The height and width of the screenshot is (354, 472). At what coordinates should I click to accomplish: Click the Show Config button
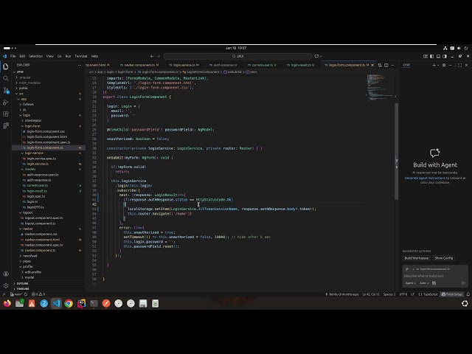pos(443,258)
